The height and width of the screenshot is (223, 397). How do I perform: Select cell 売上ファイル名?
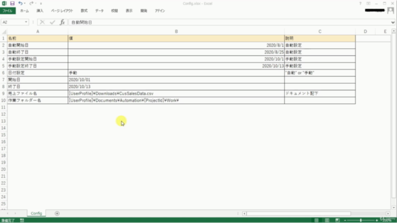(37, 94)
